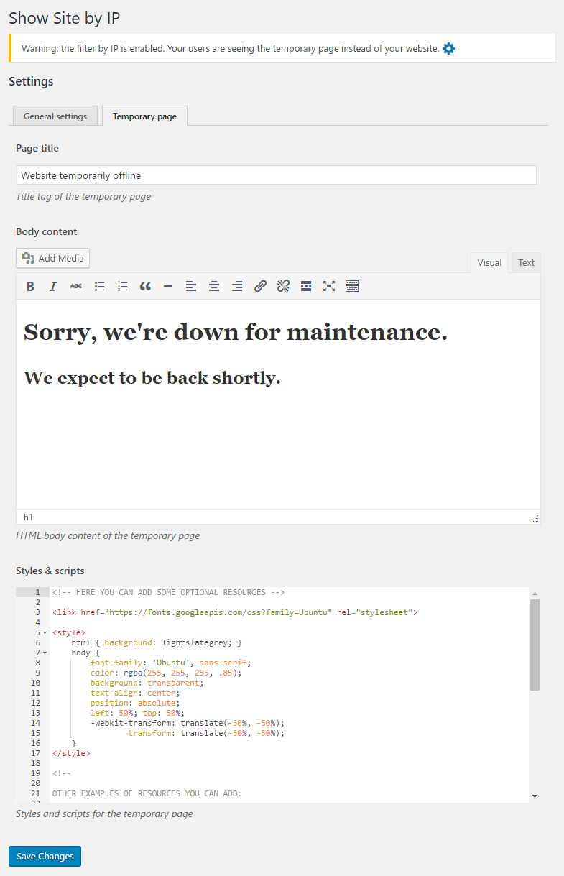The width and height of the screenshot is (564, 876).
Task: Click the Add Media button
Action: tap(53, 258)
